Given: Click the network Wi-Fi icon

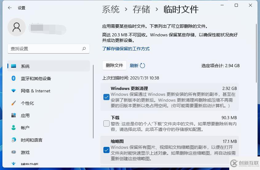Looking at the screenshot, I should click(x=14, y=91).
